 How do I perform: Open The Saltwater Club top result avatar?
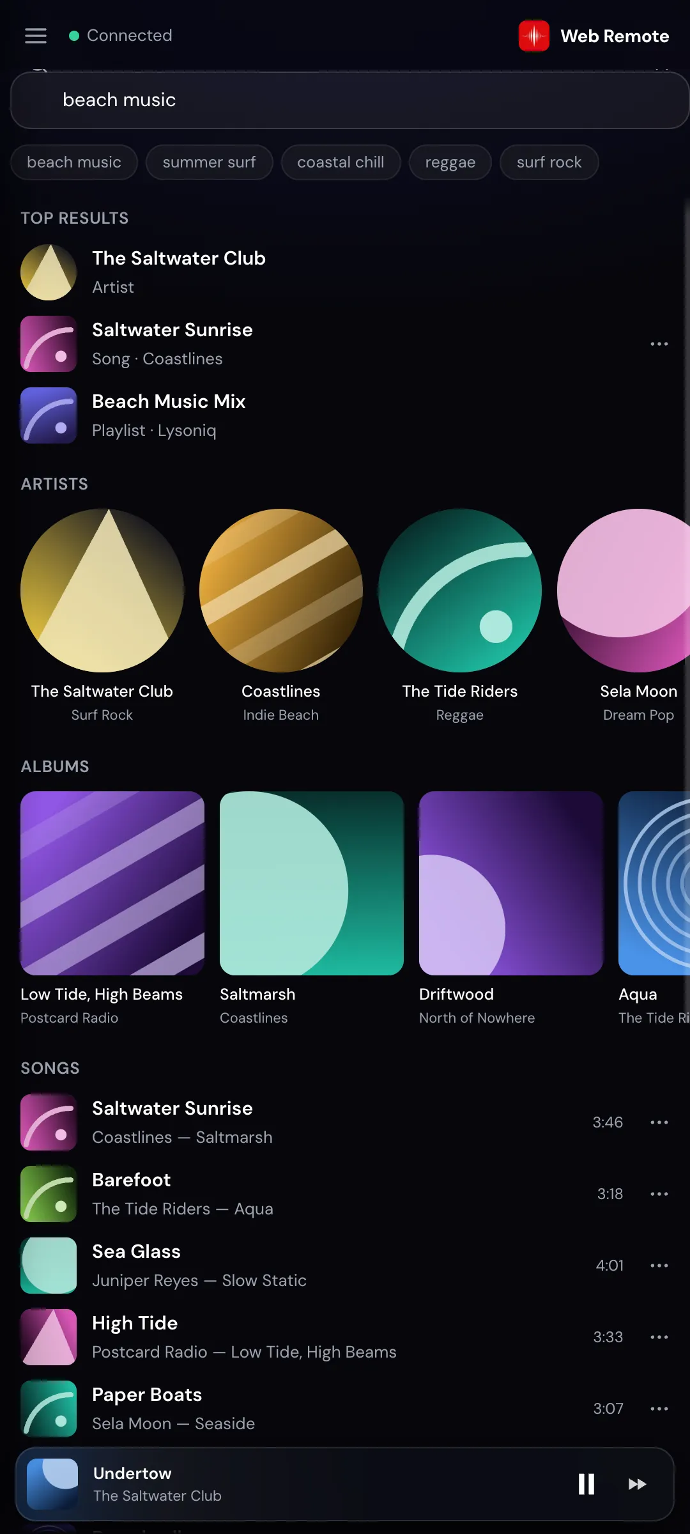[x=49, y=272]
